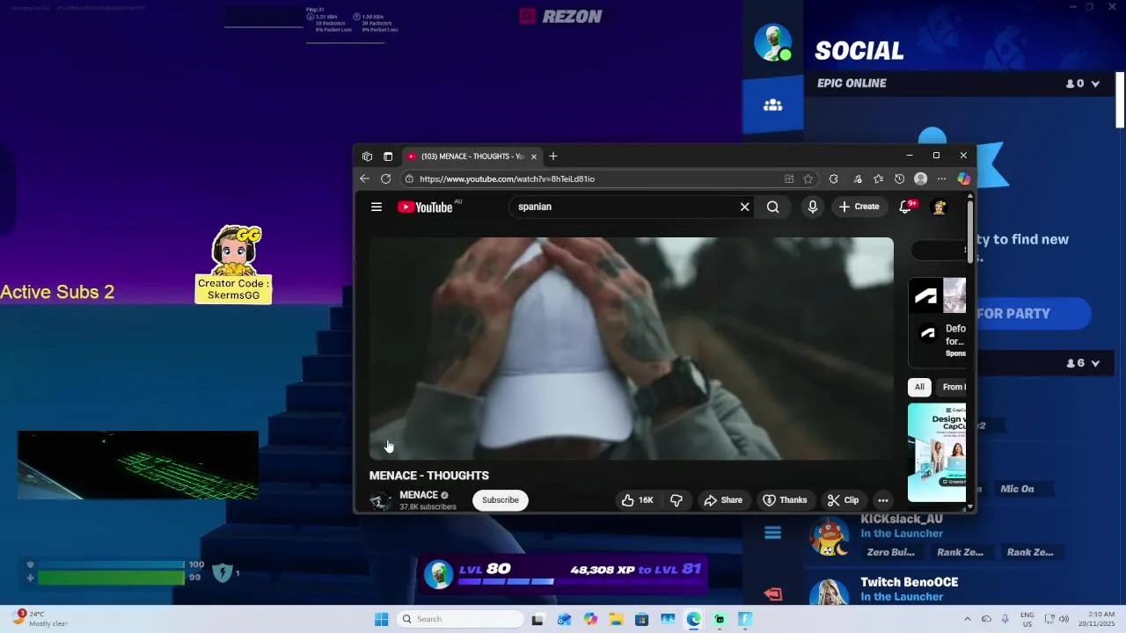Dislike the MENACE - THOUGHTS video
Viewport: 1126px width, 633px height.
676,500
